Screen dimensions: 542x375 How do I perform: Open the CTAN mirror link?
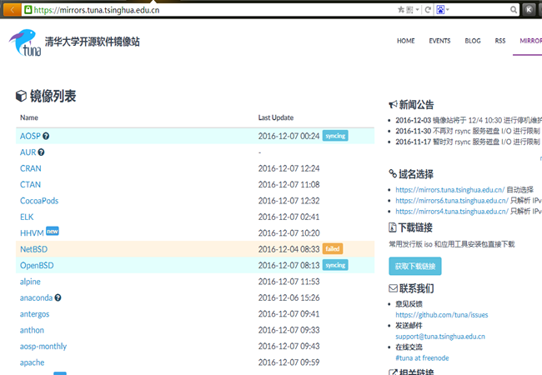click(x=30, y=185)
